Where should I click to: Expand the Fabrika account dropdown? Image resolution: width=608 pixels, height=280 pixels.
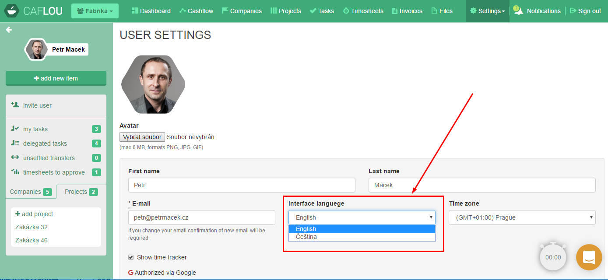(x=95, y=11)
